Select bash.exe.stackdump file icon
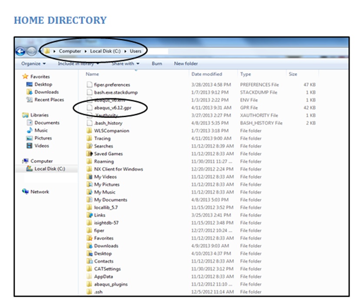This screenshot has width=364, height=305. (89, 92)
